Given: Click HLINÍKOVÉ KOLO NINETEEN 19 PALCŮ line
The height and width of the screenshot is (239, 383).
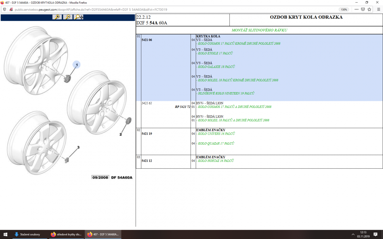Looking at the screenshot, I should point(225,93).
